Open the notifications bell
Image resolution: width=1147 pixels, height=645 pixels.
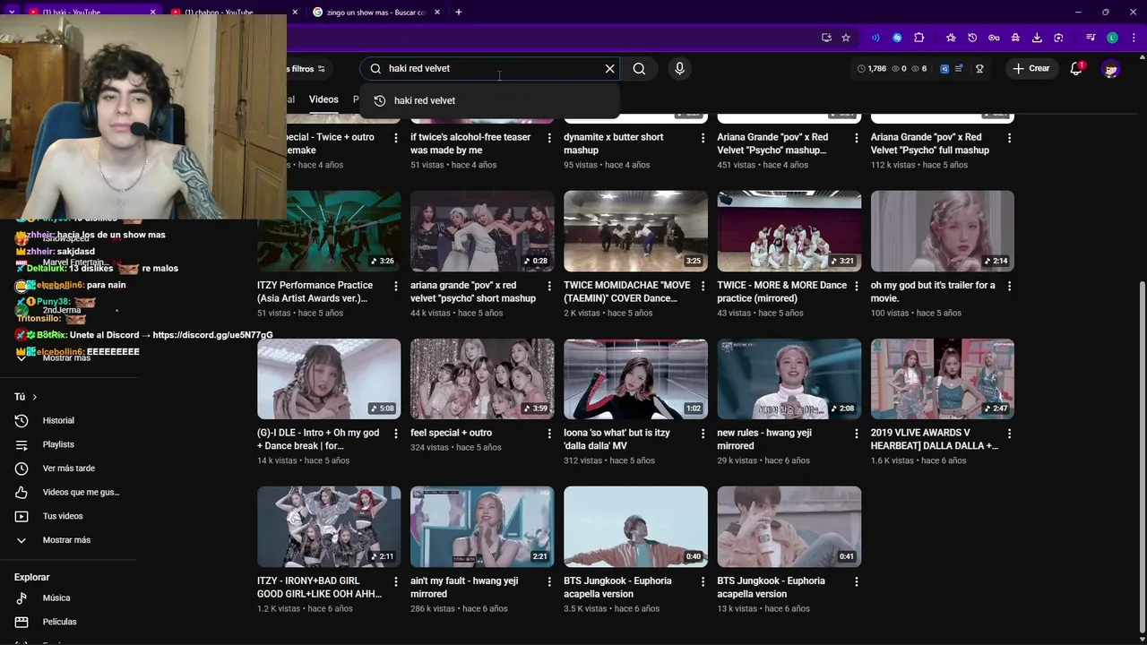(1077, 68)
